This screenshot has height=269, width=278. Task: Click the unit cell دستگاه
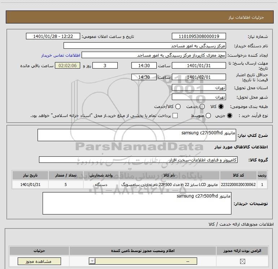101,185
